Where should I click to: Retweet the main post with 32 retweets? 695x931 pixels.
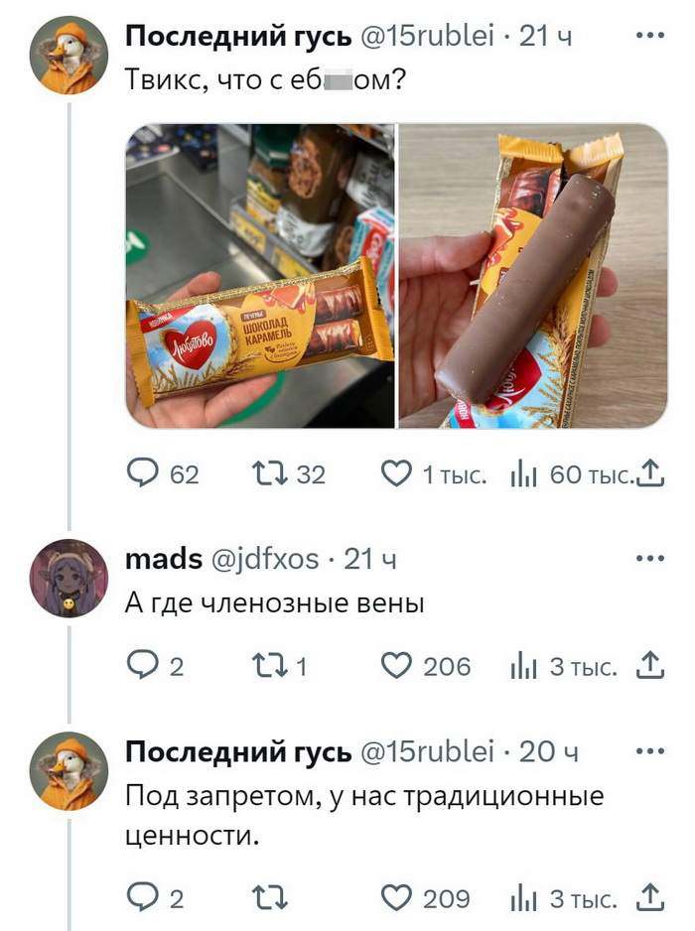289,473
